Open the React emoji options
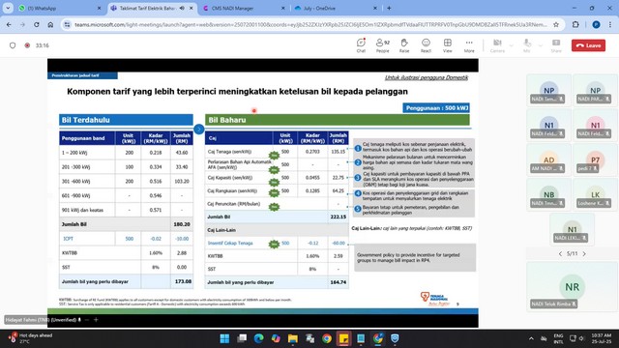Image resolution: width=619 pixels, height=348 pixels. (x=426, y=45)
